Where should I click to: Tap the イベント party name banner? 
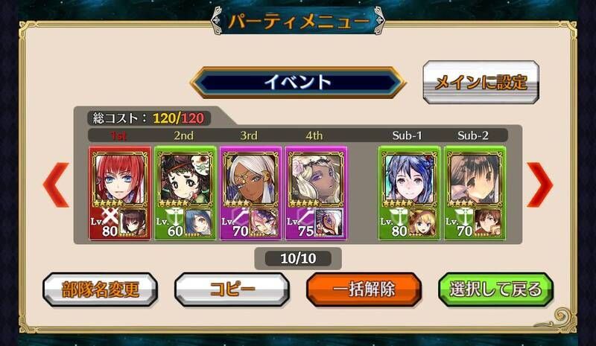click(x=297, y=82)
